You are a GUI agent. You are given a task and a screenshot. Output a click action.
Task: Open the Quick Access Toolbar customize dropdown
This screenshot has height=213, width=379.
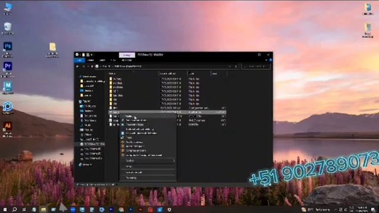tap(92, 55)
